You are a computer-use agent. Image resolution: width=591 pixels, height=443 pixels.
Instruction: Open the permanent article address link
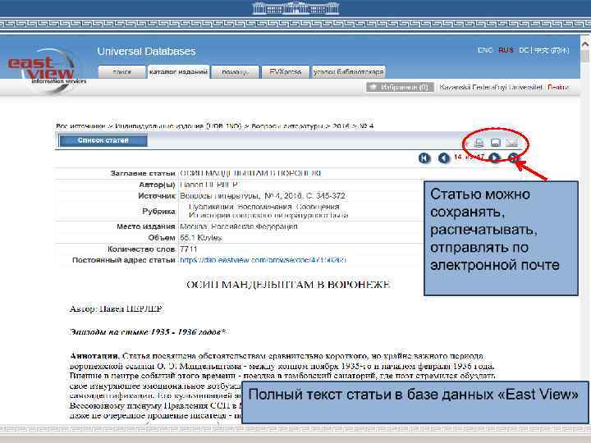pos(263,260)
